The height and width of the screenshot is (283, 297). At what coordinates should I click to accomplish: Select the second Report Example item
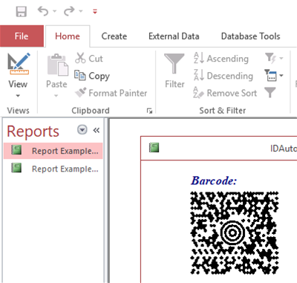[x=53, y=169]
